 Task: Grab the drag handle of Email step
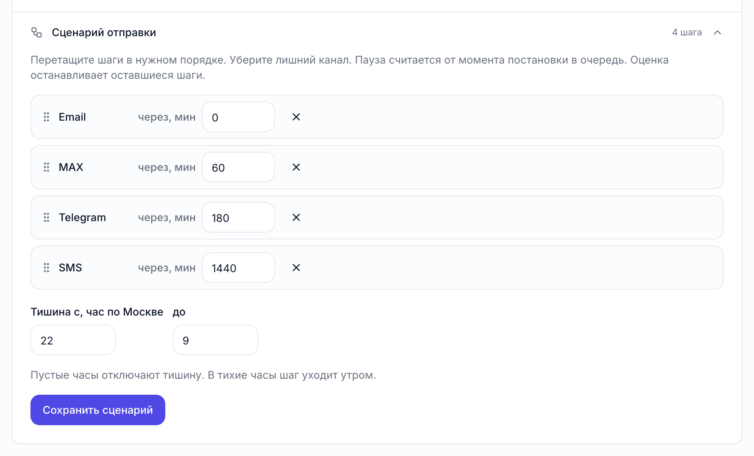46,117
